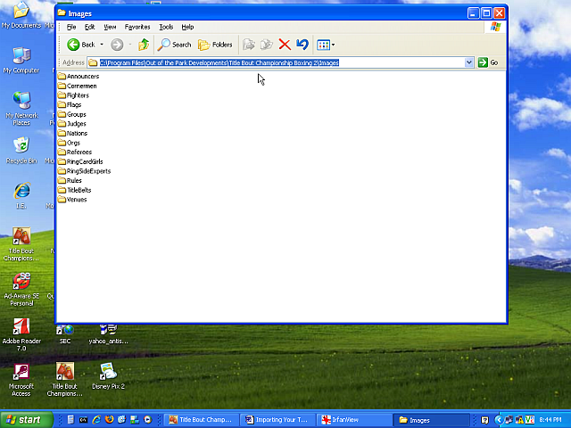Open the Tools menu
The width and height of the screenshot is (571, 428).
click(x=166, y=27)
